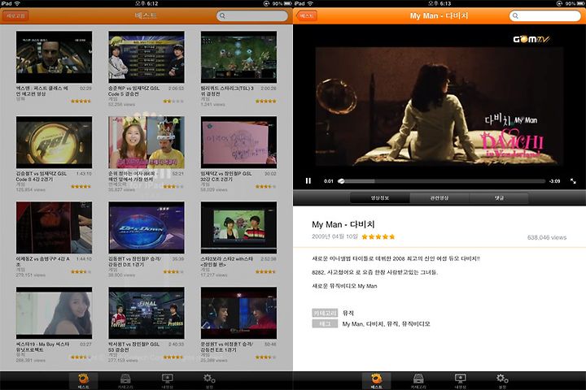The width and height of the screenshot is (586, 390).
Task: Open the thumbnail for the 1:44:10 video
Action: click(54, 227)
